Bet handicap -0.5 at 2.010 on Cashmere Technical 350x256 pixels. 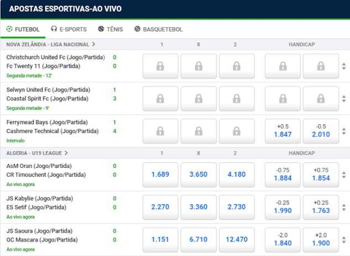[321, 131]
